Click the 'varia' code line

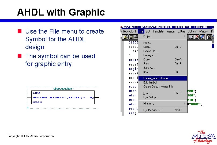click(133, 60)
